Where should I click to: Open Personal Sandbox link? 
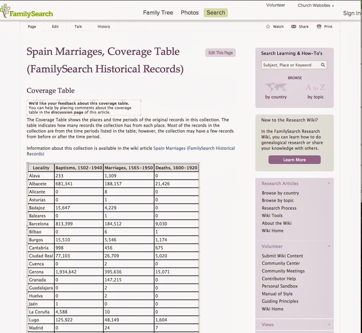pyautogui.click(x=280, y=286)
